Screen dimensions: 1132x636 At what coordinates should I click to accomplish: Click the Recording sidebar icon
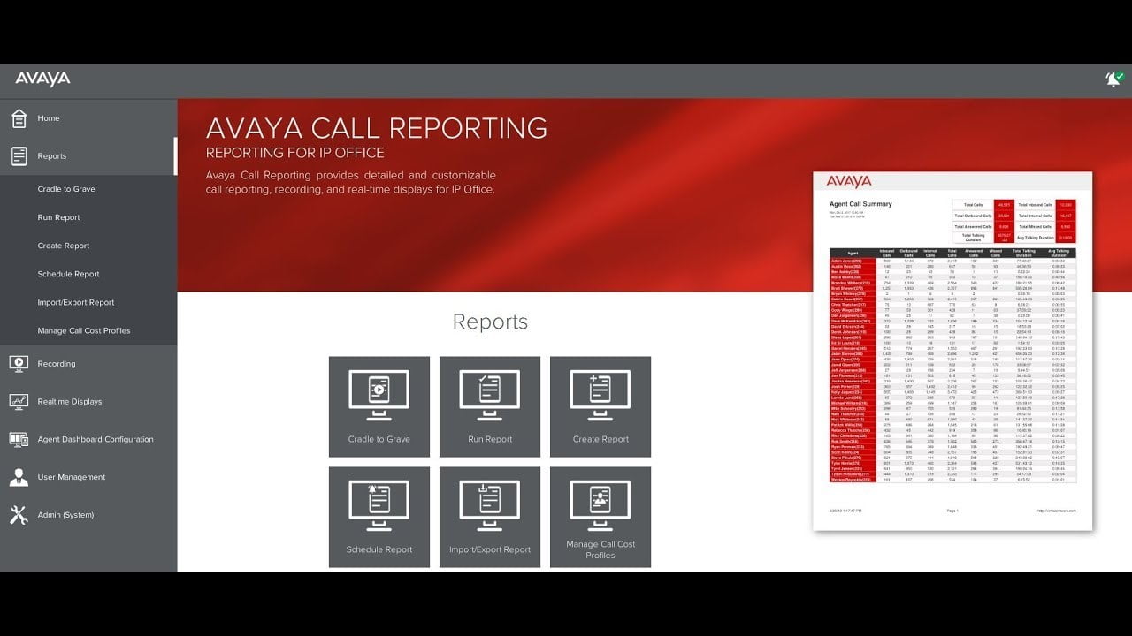19,364
